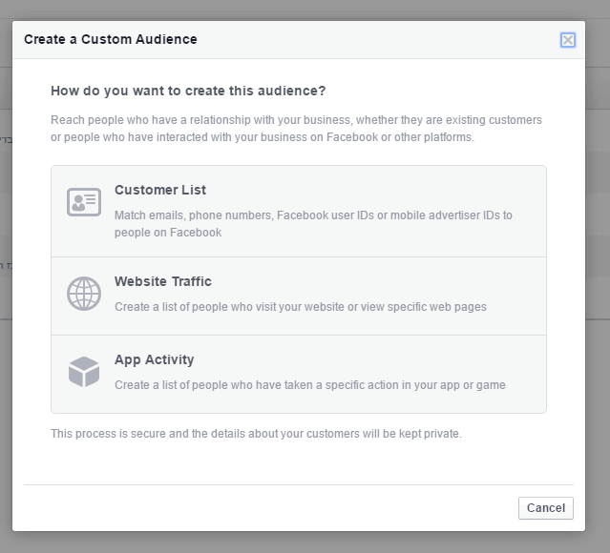Click empty space right of App Activity title
Viewport: 610px width, 553px height.
pos(382,359)
